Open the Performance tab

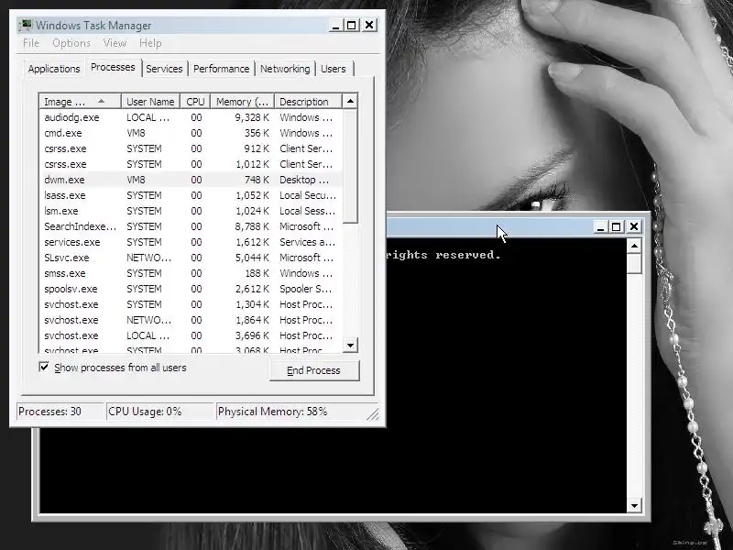point(221,69)
